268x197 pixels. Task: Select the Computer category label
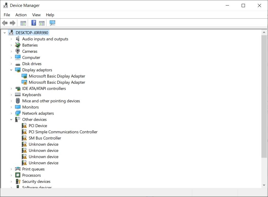[x=31, y=57]
